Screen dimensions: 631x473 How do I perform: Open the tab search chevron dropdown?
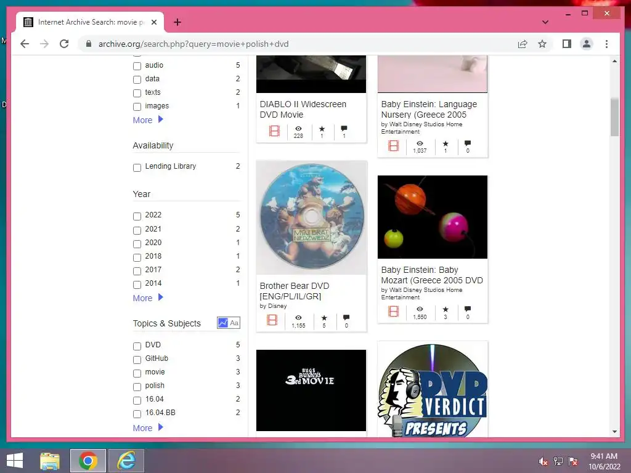(x=545, y=22)
